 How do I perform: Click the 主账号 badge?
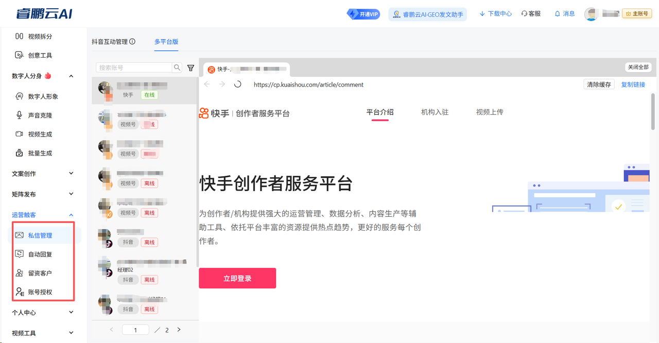(x=637, y=14)
